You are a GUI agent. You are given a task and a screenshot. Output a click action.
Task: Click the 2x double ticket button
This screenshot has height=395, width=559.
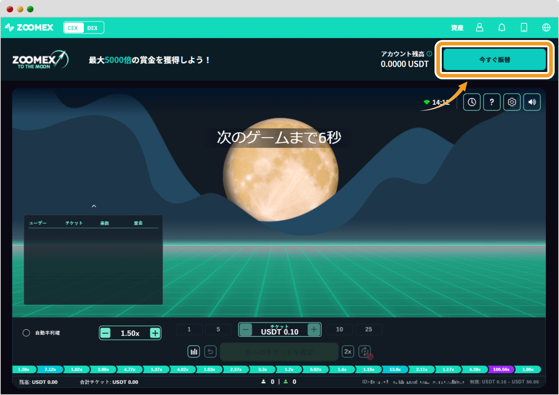(x=348, y=352)
